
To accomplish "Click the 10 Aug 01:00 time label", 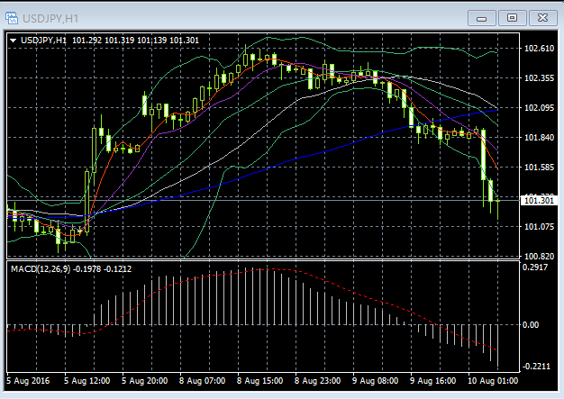I will (x=493, y=381).
